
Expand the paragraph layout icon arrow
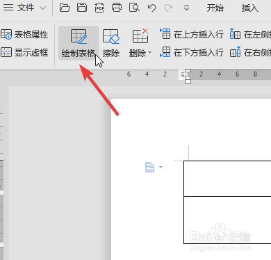click(x=161, y=167)
